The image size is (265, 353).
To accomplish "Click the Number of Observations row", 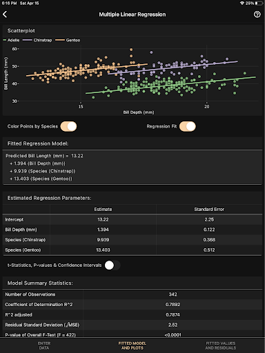I will pos(132,294).
